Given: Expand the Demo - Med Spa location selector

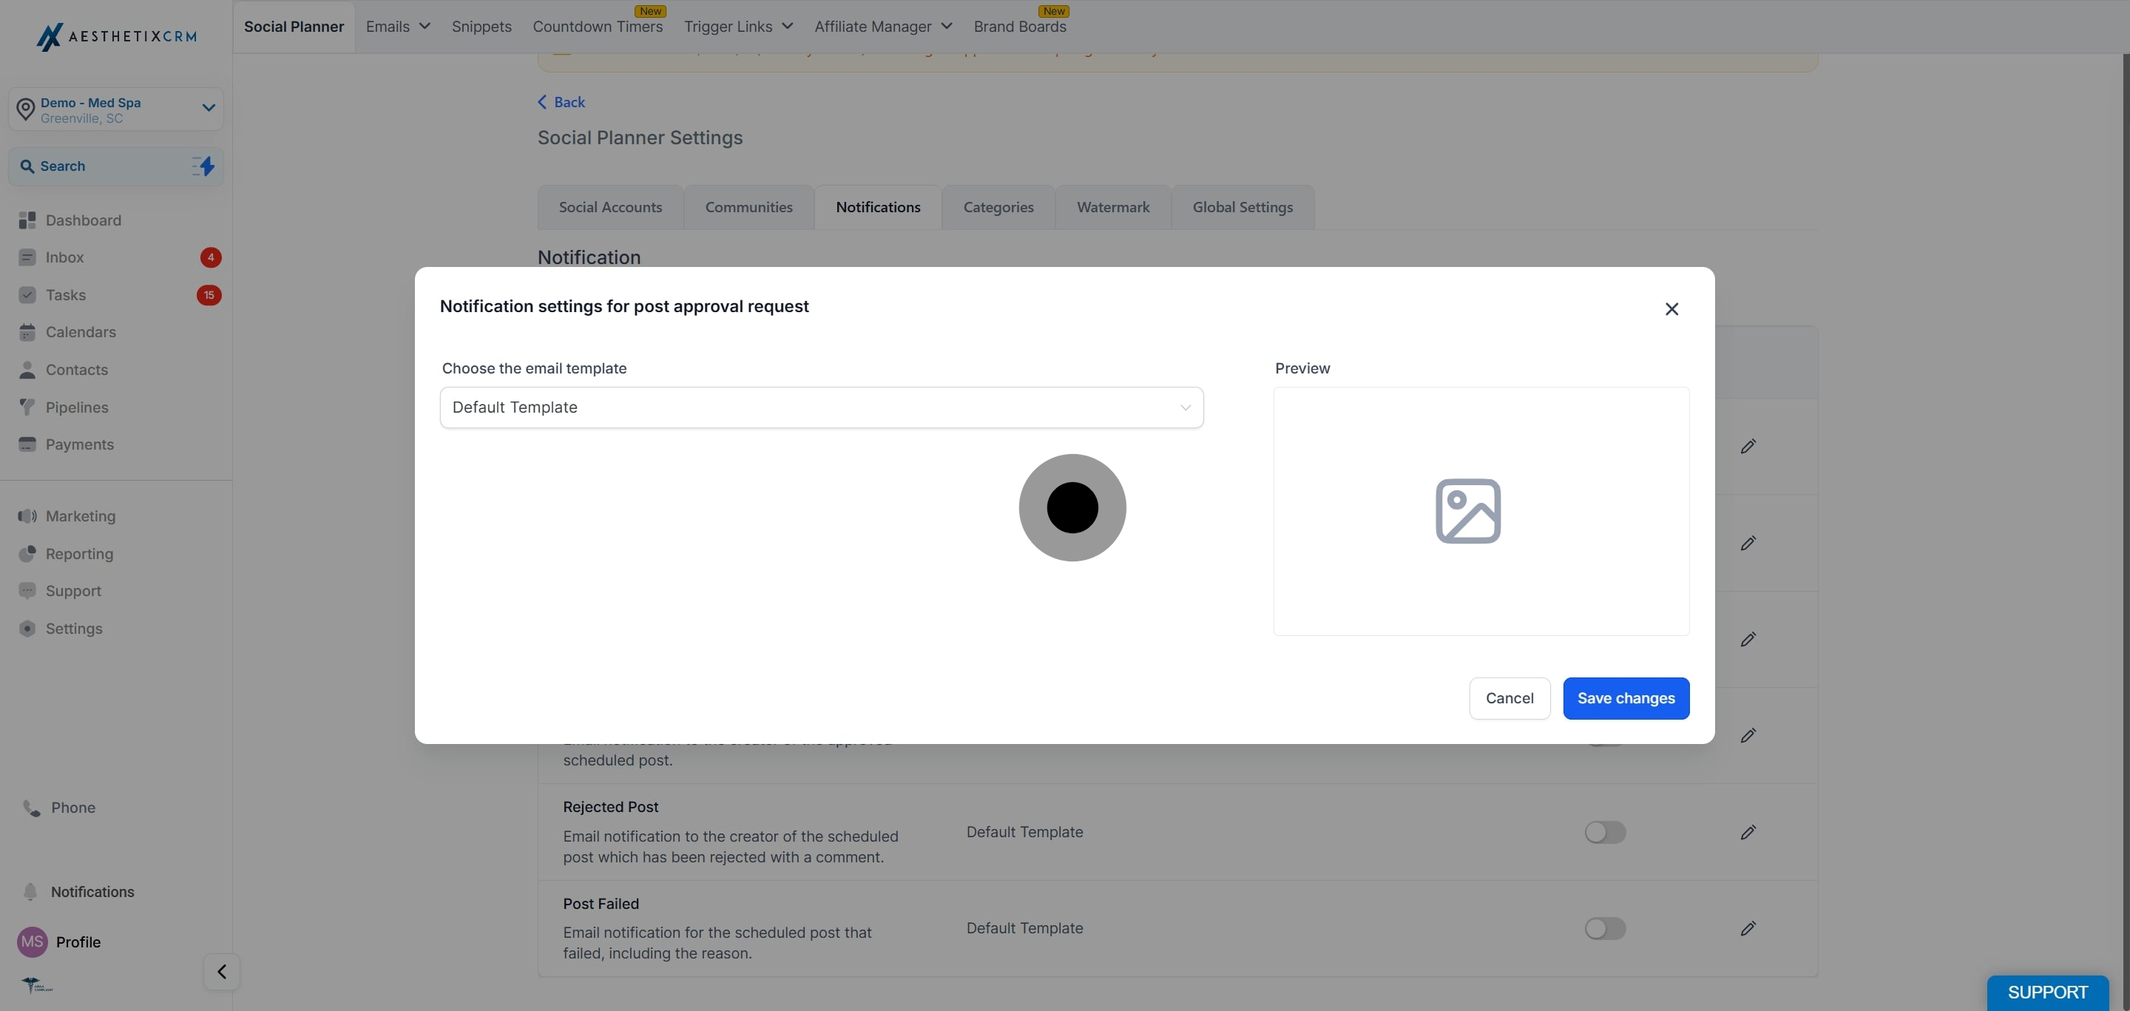Looking at the screenshot, I should pos(116,109).
